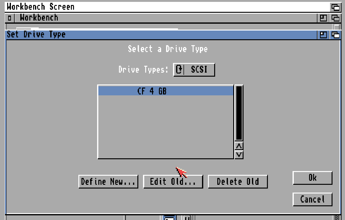This screenshot has width=345, height=220.
Task: Click the Workbench window depth gadget
Action: [x=336, y=18]
